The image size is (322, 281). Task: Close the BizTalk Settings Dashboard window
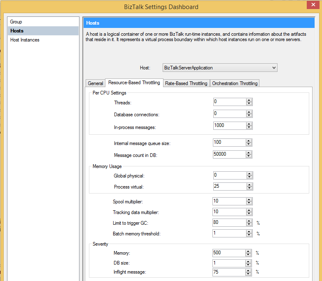(x=313, y=5)
